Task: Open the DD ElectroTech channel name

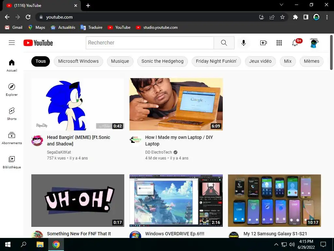Action: click(159, 152)
